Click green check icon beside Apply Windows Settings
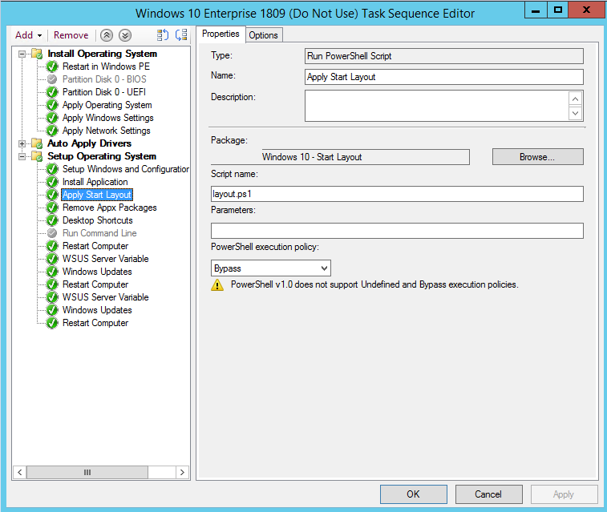This screenshot has height=512, width=607. click(x=52, y=118)
